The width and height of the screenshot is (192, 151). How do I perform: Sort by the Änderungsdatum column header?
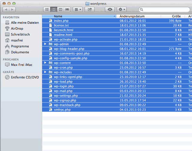point(139,16)
